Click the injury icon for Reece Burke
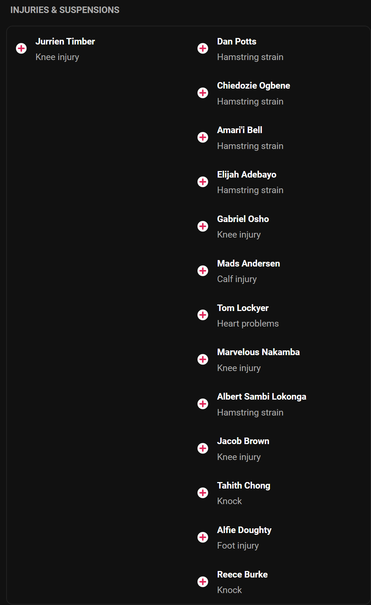 pyautogui.click(x=203, y=581)
